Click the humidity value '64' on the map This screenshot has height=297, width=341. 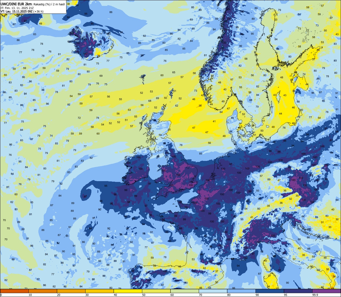tap(221, 112)
